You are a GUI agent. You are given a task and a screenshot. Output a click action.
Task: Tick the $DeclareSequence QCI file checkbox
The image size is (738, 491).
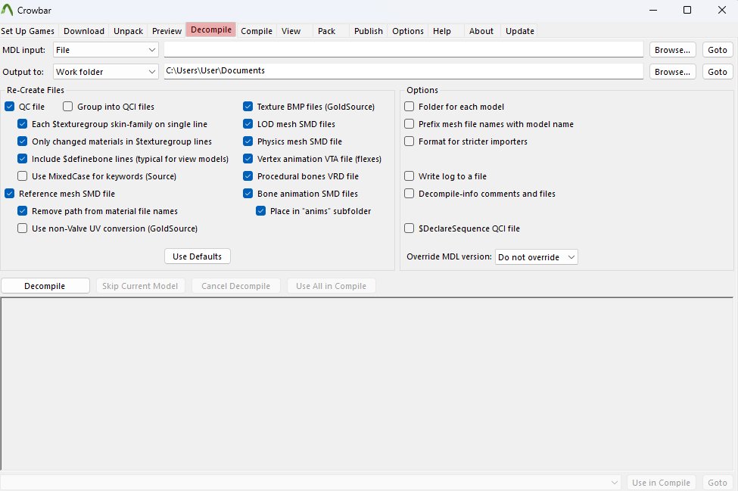[x=409, y=228]
